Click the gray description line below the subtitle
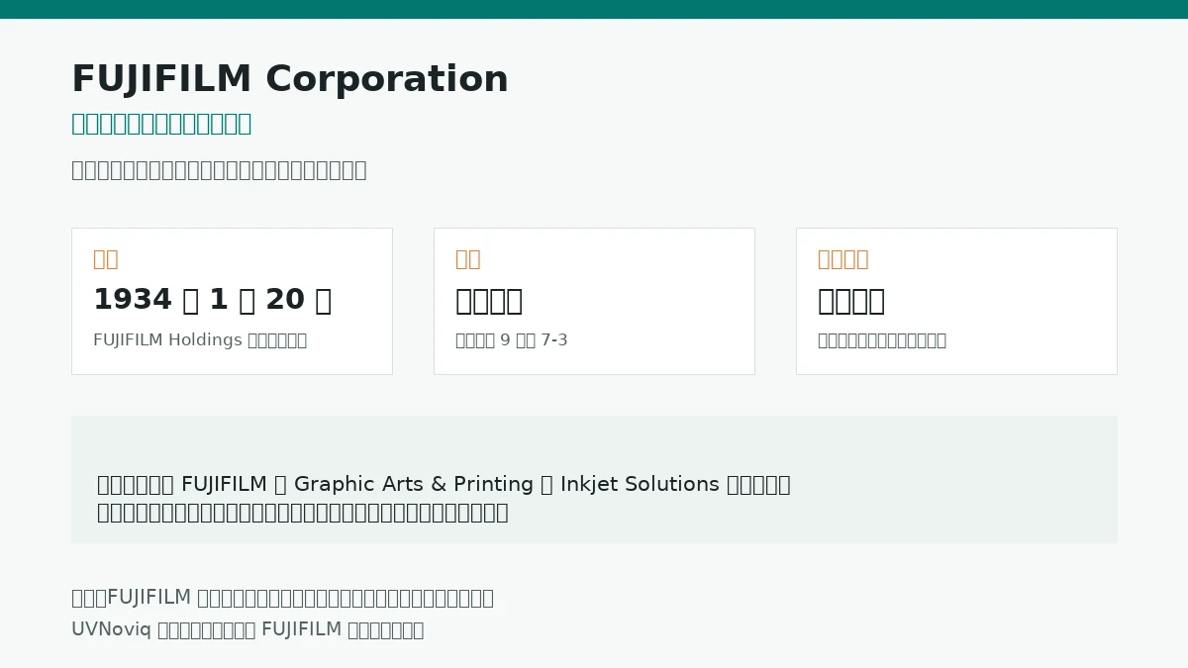The width and height of the screenshot is (1188, 668). pos(219,170)
